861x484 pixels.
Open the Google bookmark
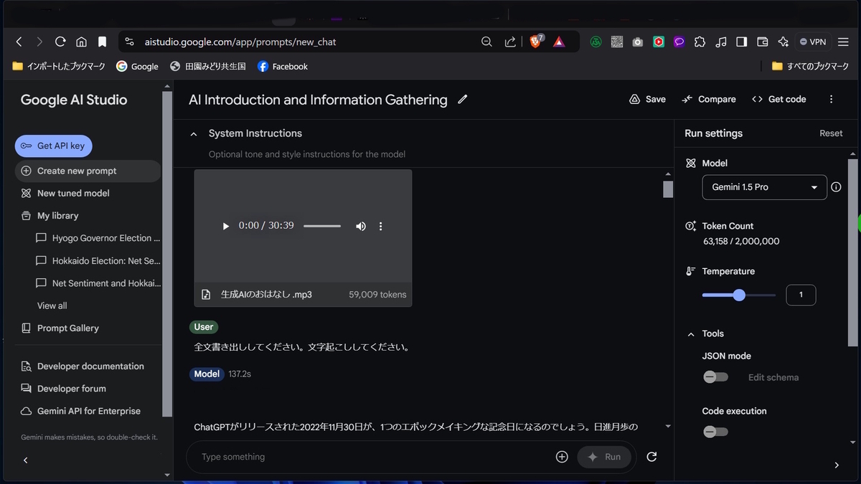point(138,66)
